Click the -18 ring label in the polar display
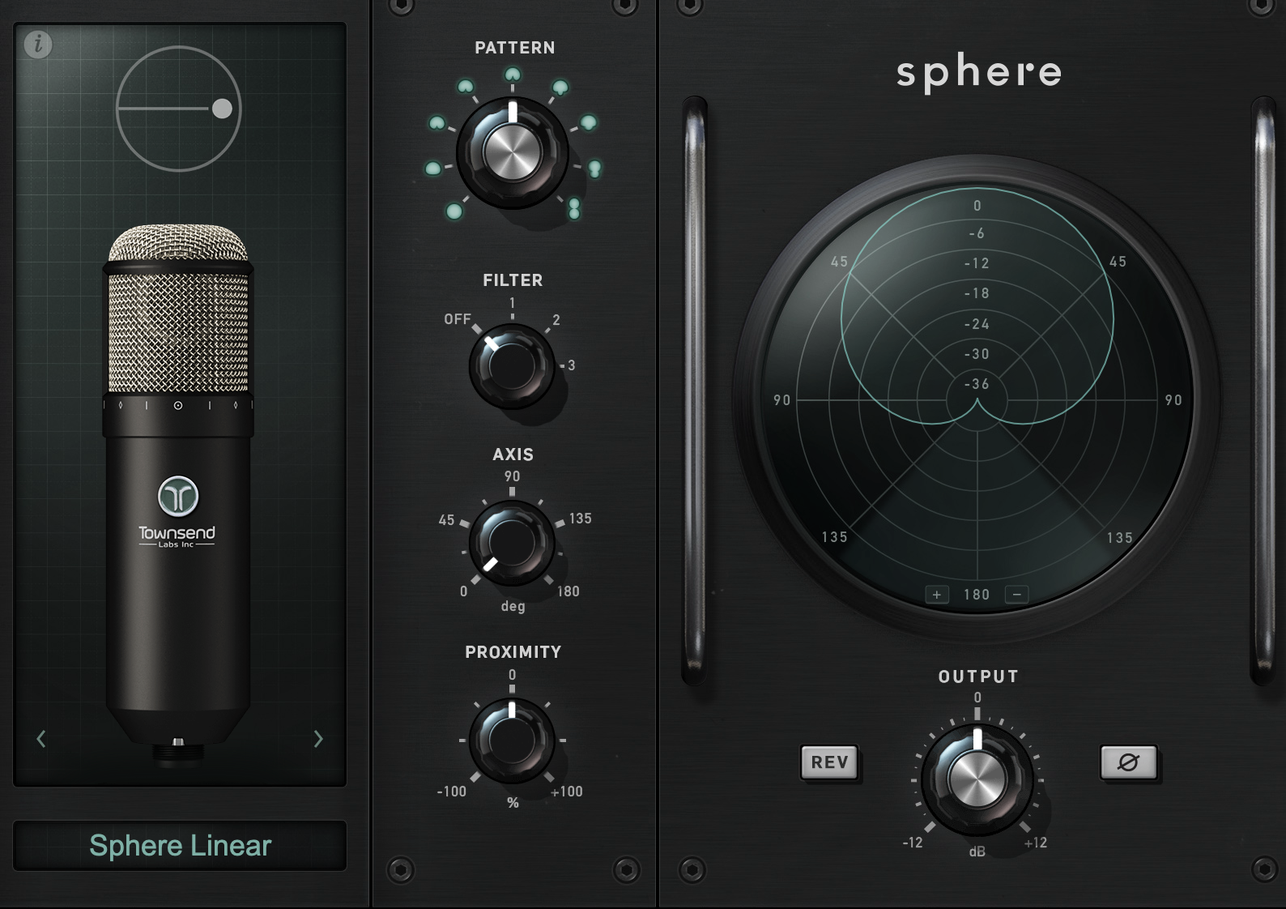This screenshot has width=1286, height=909. pos(977,293)
